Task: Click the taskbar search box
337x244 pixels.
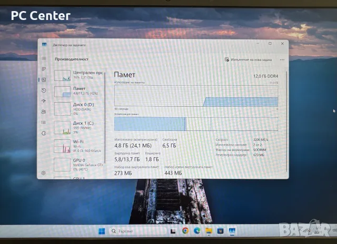Action: coord(138,231)
